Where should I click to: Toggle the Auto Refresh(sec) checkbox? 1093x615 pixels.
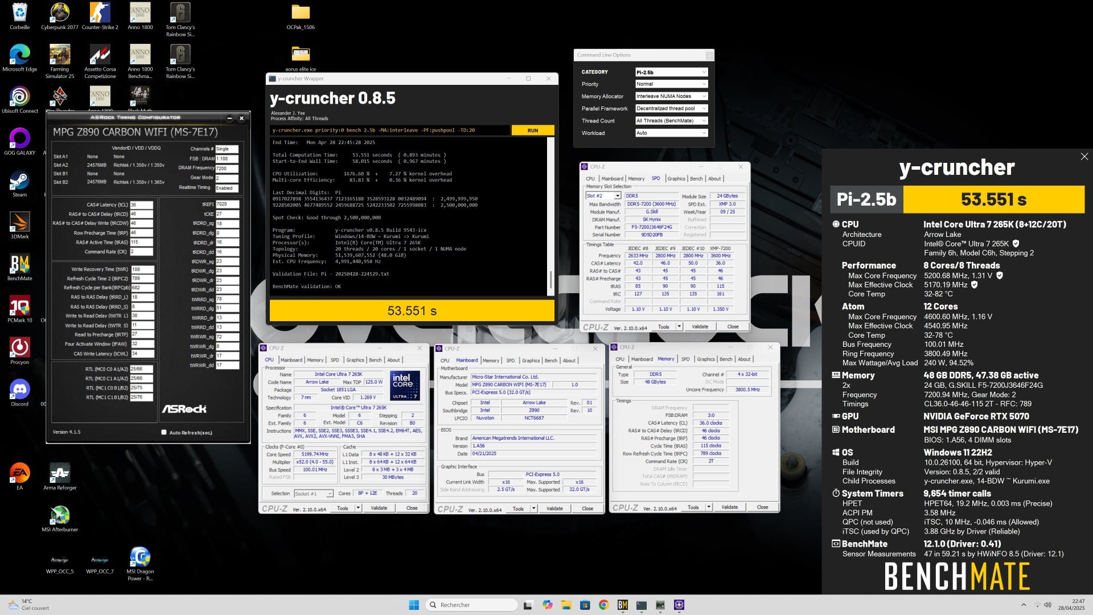point(164,432)
